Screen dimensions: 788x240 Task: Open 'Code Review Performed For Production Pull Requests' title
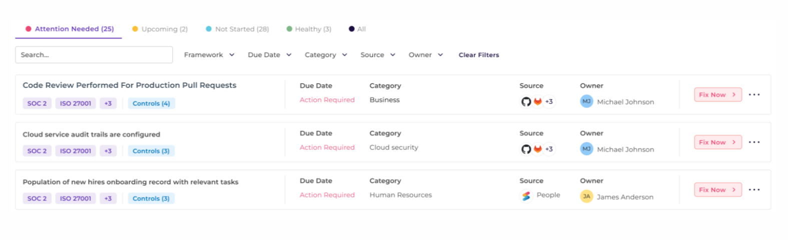coord(130,85)
